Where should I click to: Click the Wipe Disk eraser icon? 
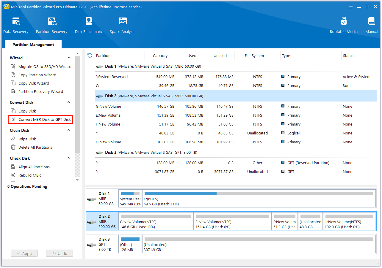(13, 139)
